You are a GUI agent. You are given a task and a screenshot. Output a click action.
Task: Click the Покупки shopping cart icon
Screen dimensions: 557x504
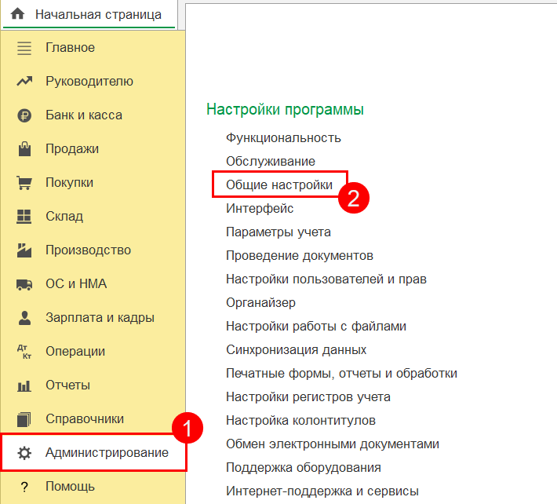pos(24,183)
